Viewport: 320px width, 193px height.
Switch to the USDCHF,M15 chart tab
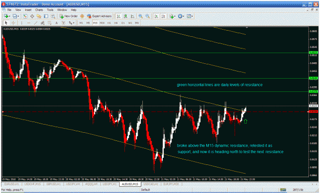pyautogui.click(x=32, y=184)
